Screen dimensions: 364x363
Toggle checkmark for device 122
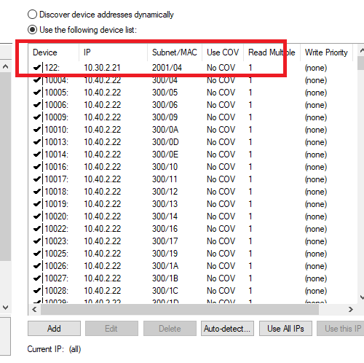37,68
